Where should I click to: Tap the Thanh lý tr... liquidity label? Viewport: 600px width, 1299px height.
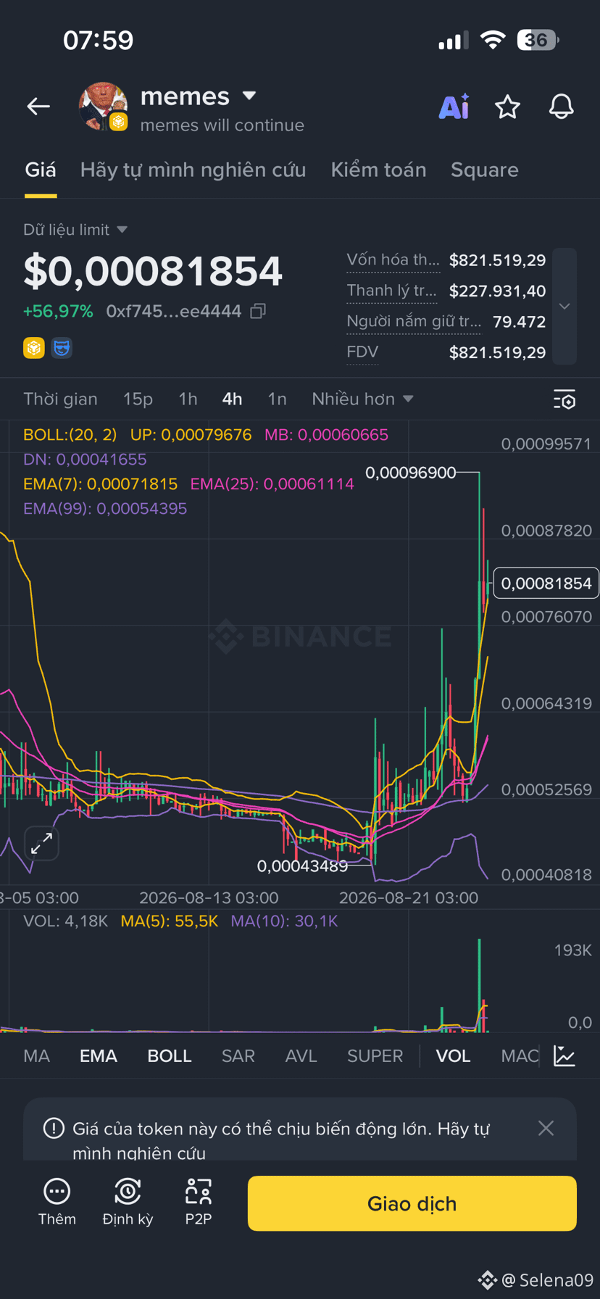391,291
